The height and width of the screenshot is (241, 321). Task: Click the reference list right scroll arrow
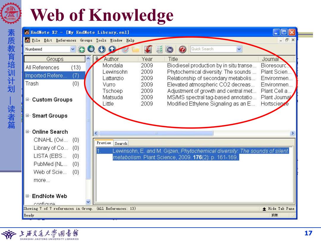point(292,133)
